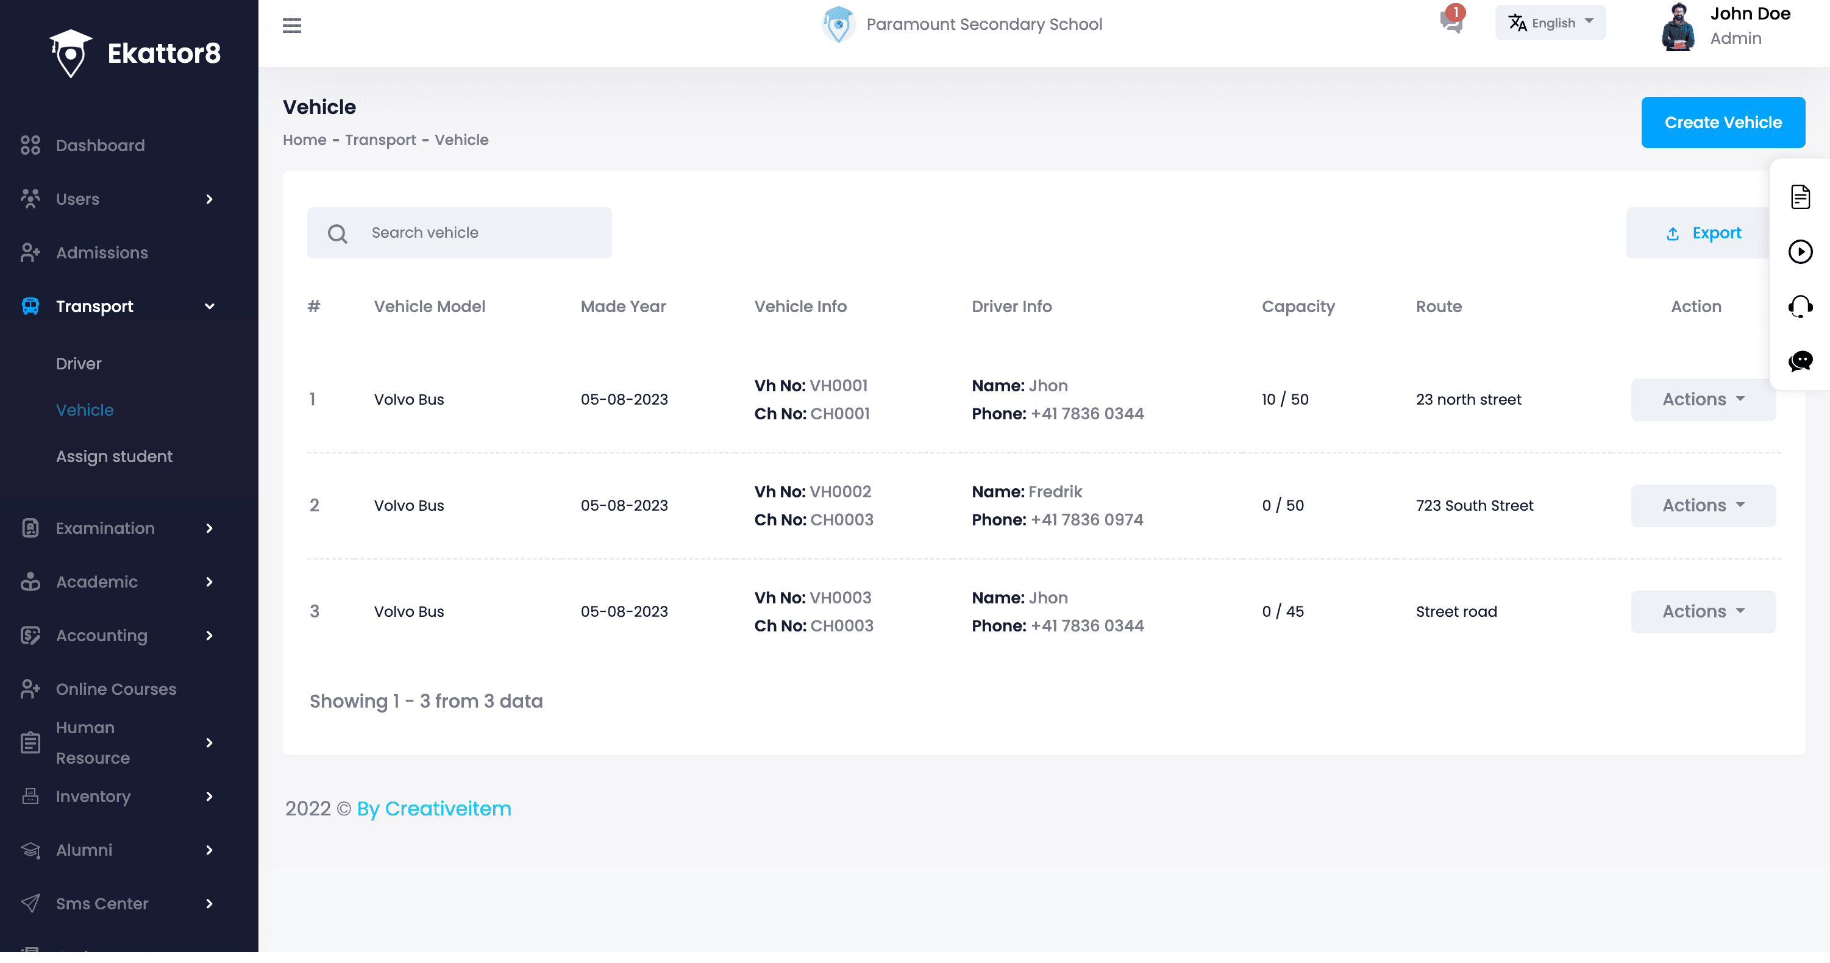Click the search magnifier icon

click(338, 233)
